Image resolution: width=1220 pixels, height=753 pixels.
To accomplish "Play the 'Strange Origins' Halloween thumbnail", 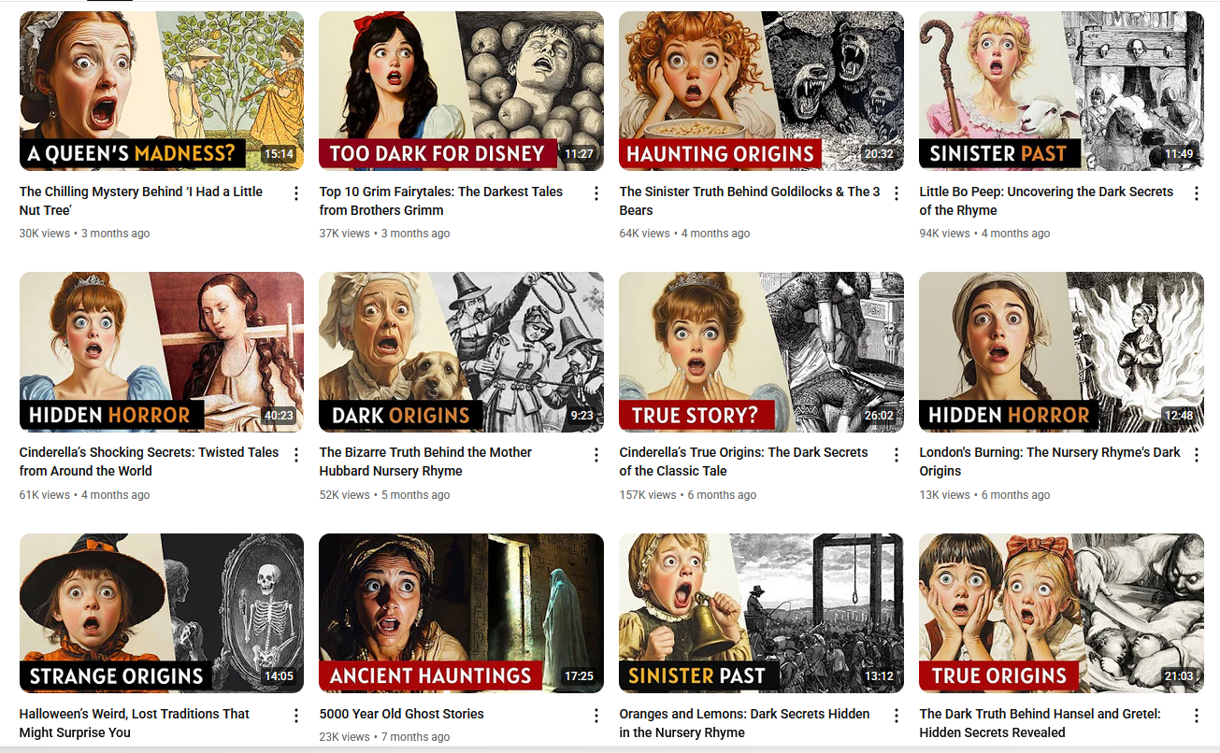I will pos(162,613).
